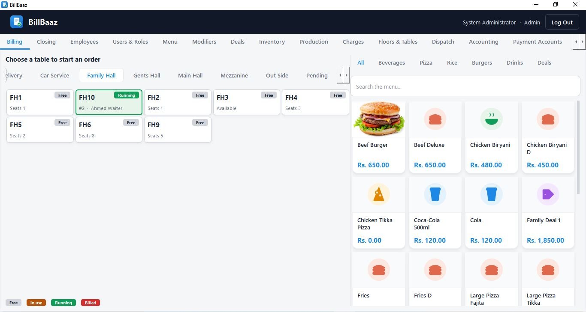586x312 pixels.
Task: Click the Cola cup icon
Action: 491,194
